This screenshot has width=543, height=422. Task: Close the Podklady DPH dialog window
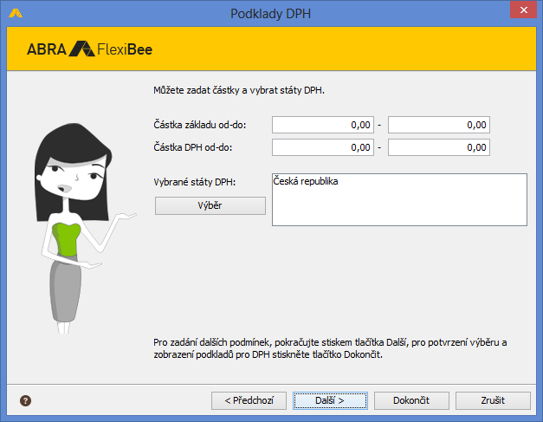click(523, 10)
